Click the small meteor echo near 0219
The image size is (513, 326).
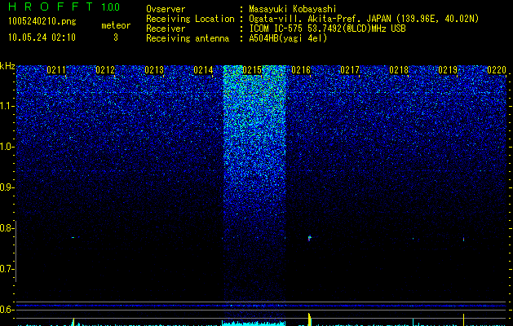click(x=463, y=239)
